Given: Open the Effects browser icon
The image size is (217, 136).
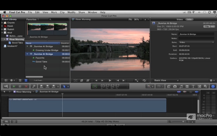Looking at the screenshot, I should [168, 86].
